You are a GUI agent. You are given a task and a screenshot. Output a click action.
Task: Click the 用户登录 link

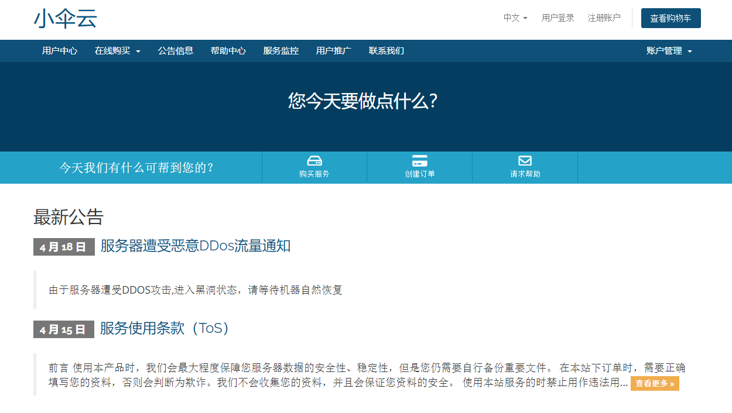tap(557, 18)
